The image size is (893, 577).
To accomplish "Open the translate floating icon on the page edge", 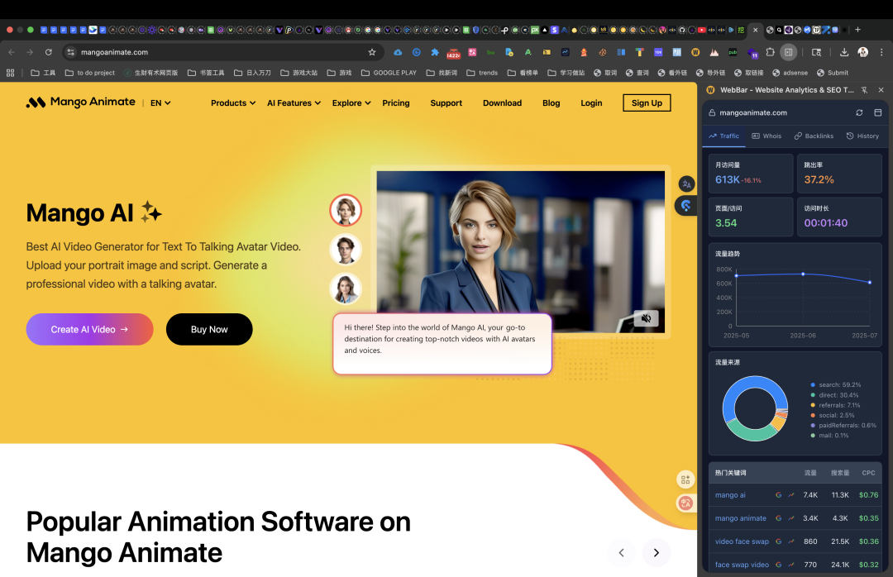I will [x=686, y=184].
